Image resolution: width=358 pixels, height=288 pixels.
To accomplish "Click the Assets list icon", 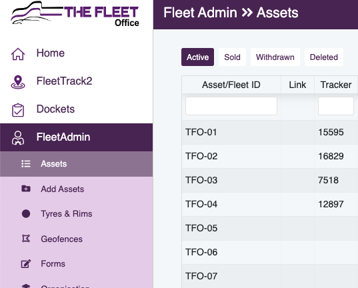I will click(x=26, y=164).
